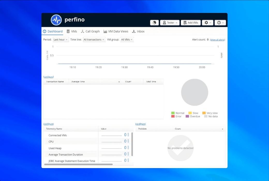Click the JDBC row link icon

coord(128,160)
